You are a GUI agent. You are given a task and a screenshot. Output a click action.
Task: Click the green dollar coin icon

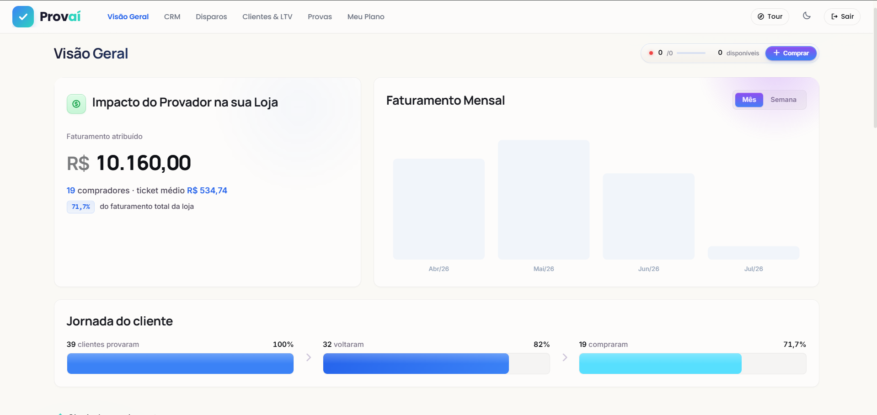point(76,104)
